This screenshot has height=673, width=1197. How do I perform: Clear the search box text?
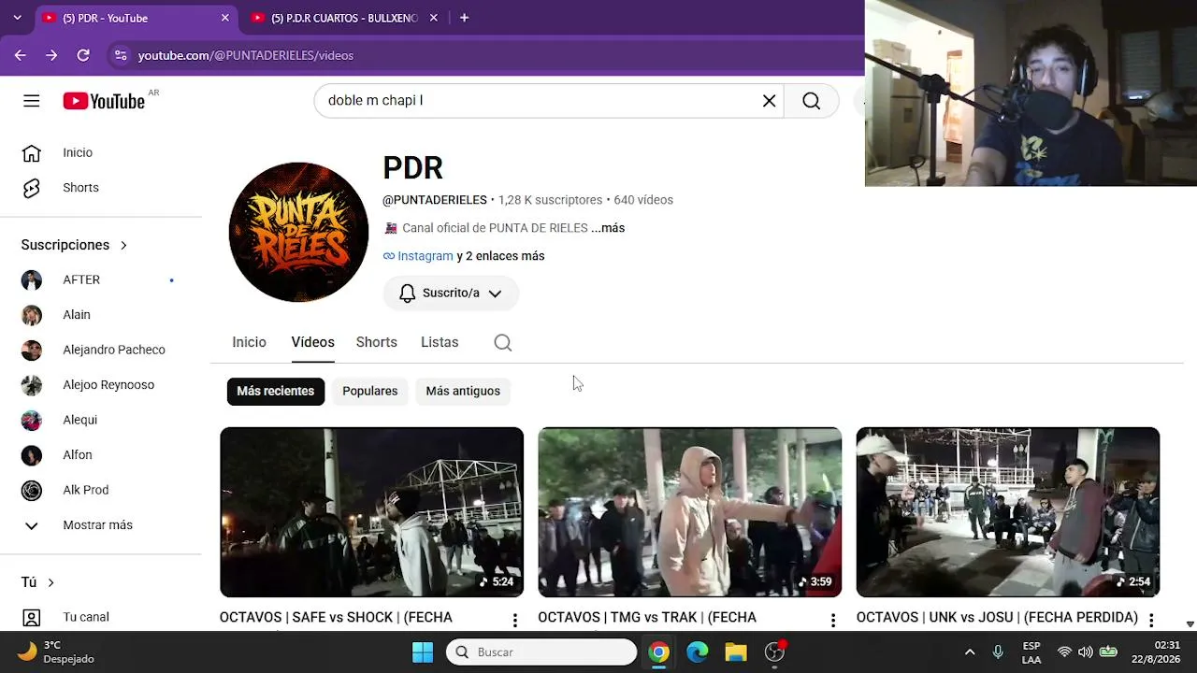click(769, 101)
